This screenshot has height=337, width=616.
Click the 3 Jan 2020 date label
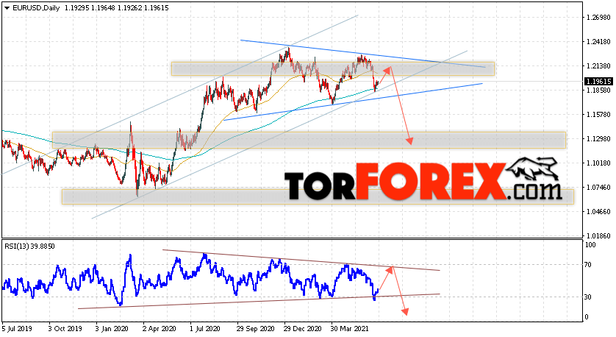(112, 329)
